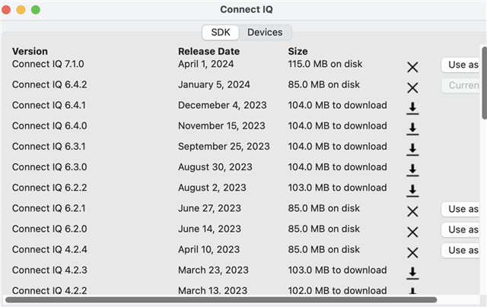Click 'Use as' button for Connect IQ 4.2.4
The width and height of the screenshot is (487, 307).
(x=460, y=250)
